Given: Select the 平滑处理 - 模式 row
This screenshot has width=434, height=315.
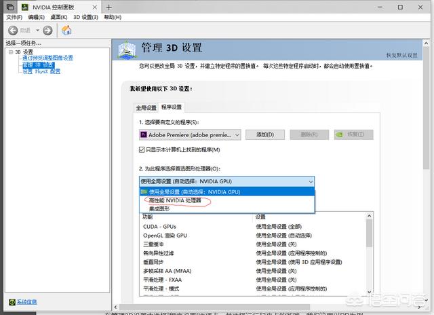Looking at the screenshot, I should pyautogui.click(x=254, y=289).
